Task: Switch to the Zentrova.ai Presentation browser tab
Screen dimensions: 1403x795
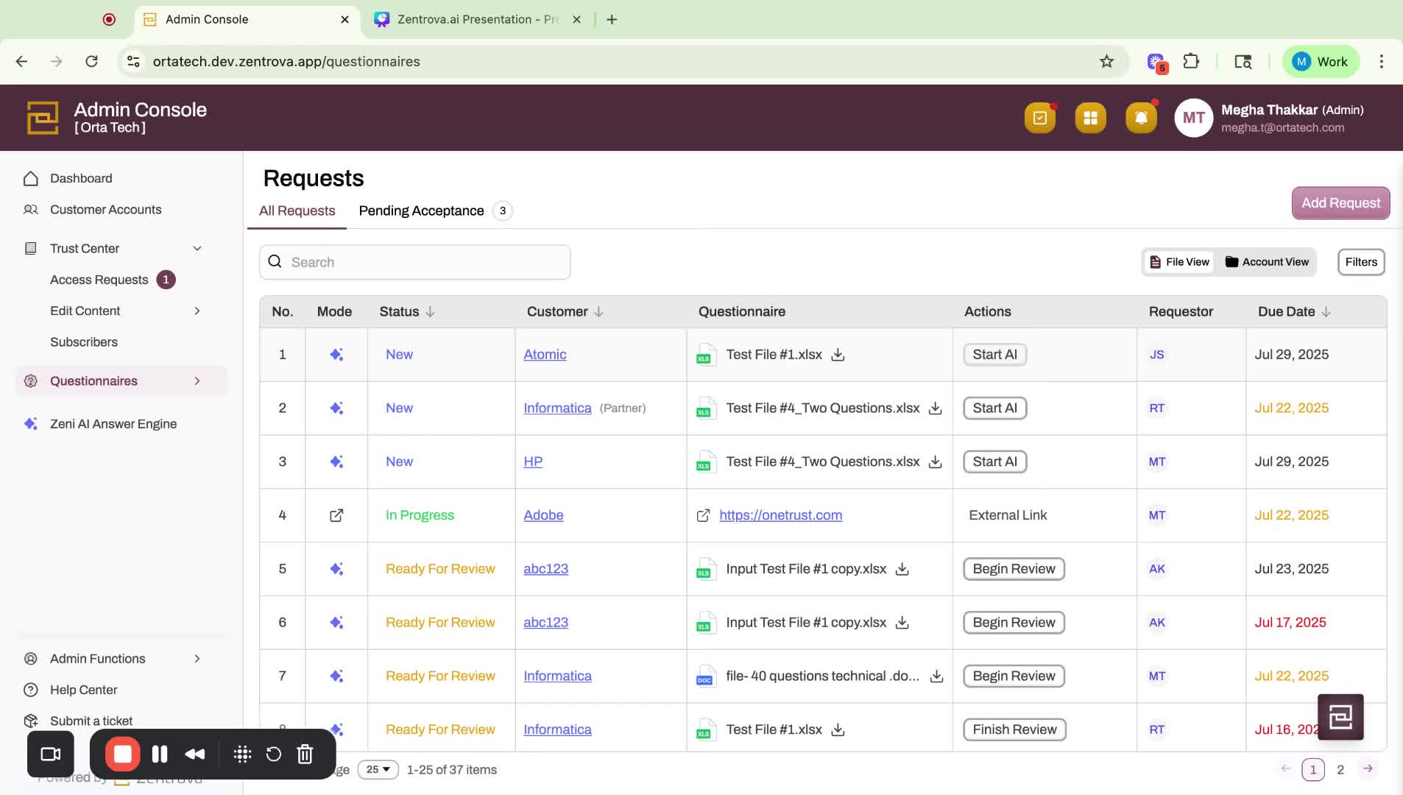Action: coord(477,20)
